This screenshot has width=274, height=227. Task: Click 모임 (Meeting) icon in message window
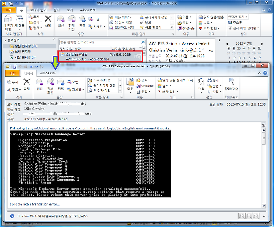click(x=73, y=82)
